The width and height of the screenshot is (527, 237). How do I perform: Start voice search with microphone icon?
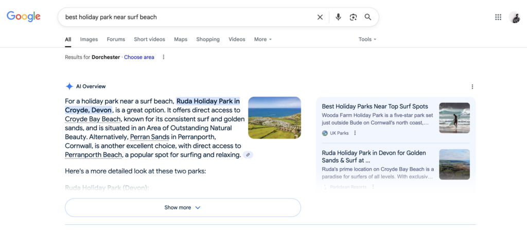[x=338, y=17]
